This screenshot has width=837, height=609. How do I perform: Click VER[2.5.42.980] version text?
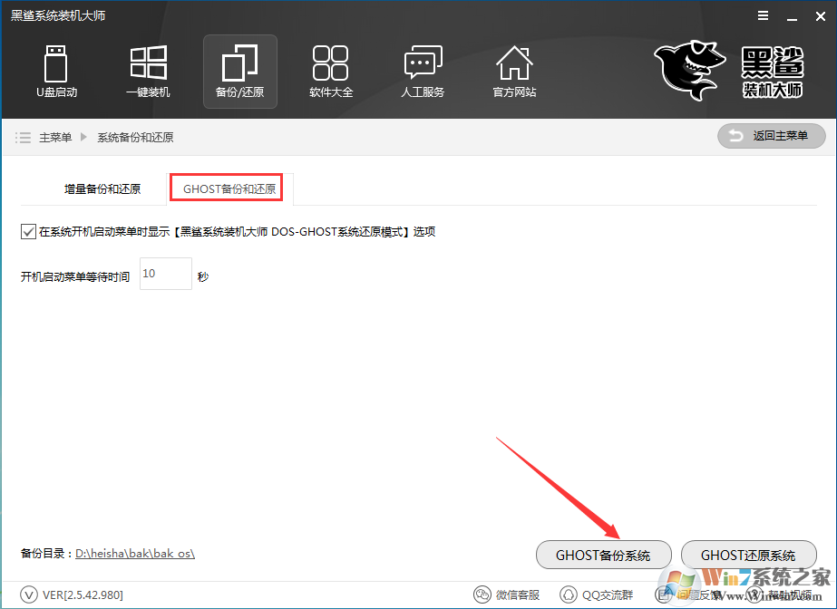tap(83, 594)
